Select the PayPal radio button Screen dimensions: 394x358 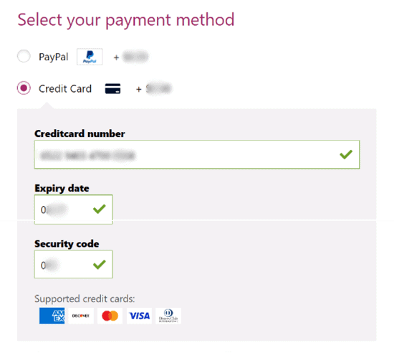pos(24,56)
